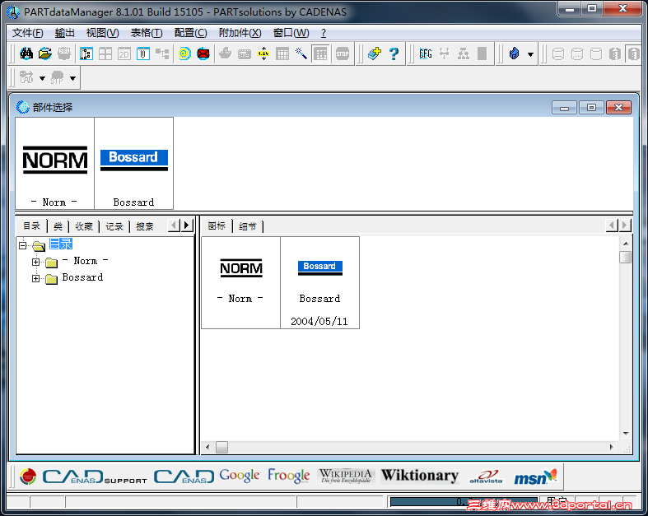The width and height of the screenshot is (648, 516).
Task: Toggle the paperclip attachment view icon
Action: click(143, 53)
